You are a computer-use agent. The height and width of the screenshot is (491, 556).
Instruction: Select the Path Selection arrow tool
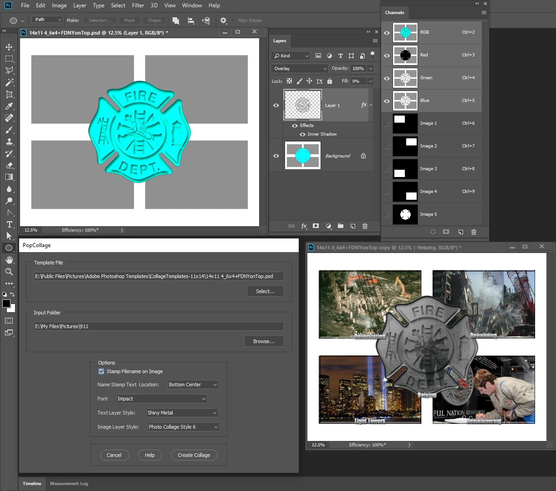(x=9, y=236)
